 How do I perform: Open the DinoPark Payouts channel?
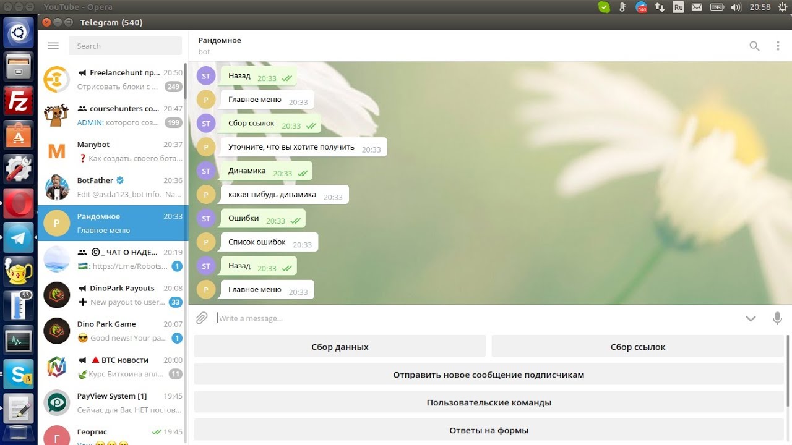[x=113, y=295]
